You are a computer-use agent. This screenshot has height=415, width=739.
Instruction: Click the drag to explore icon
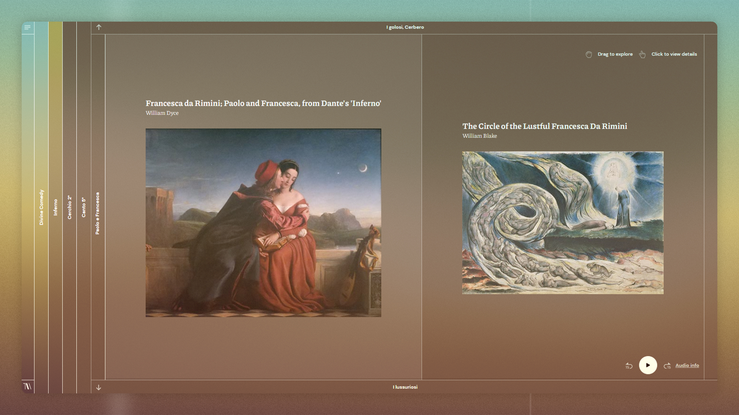pos(588,54)
